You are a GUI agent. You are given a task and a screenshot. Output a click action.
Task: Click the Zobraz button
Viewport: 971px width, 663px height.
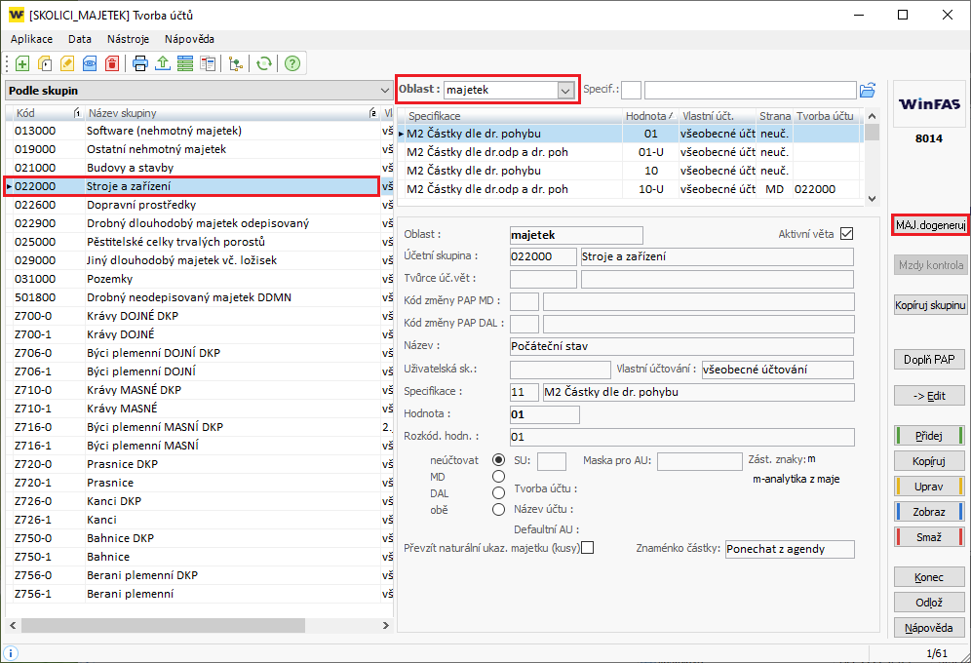[x=929, y=512]
